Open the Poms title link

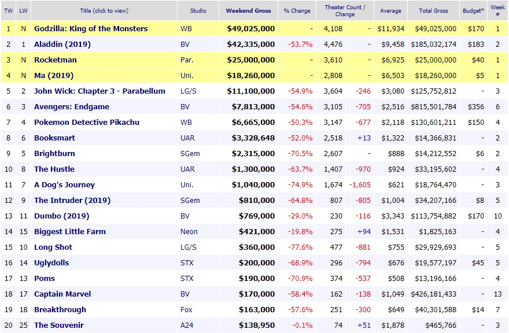pos(45,278)
